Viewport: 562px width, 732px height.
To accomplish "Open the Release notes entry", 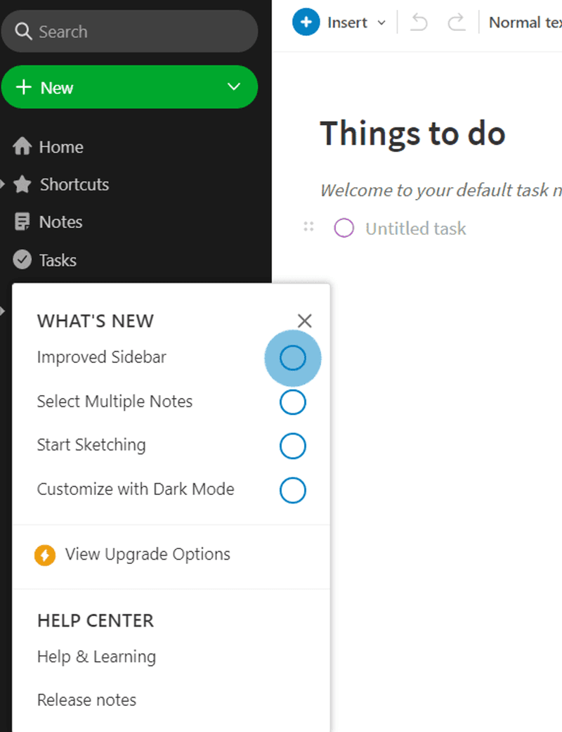I will pyautogui.click(x=86, y=700).
